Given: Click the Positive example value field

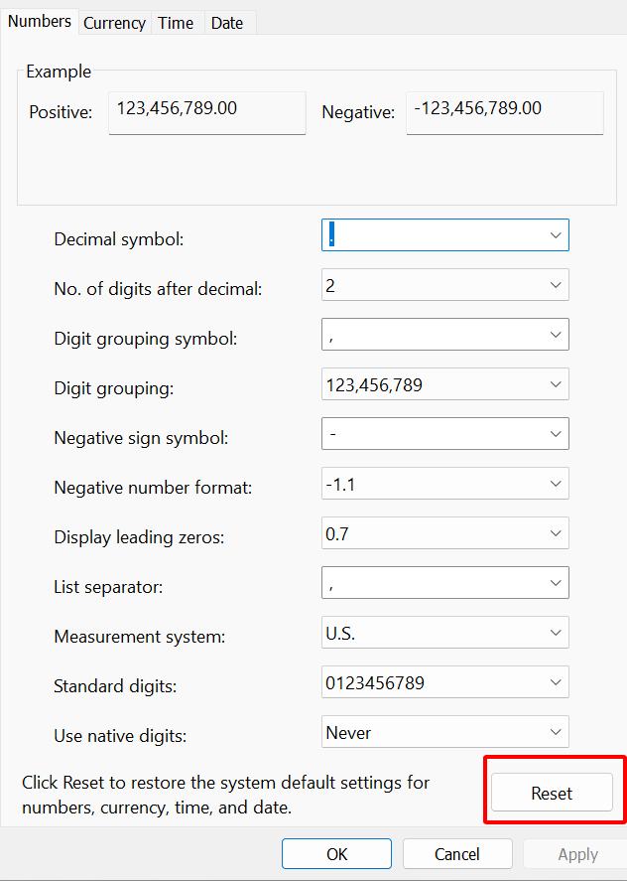Looking at the screenshot, I should click(x=206, y=112).
